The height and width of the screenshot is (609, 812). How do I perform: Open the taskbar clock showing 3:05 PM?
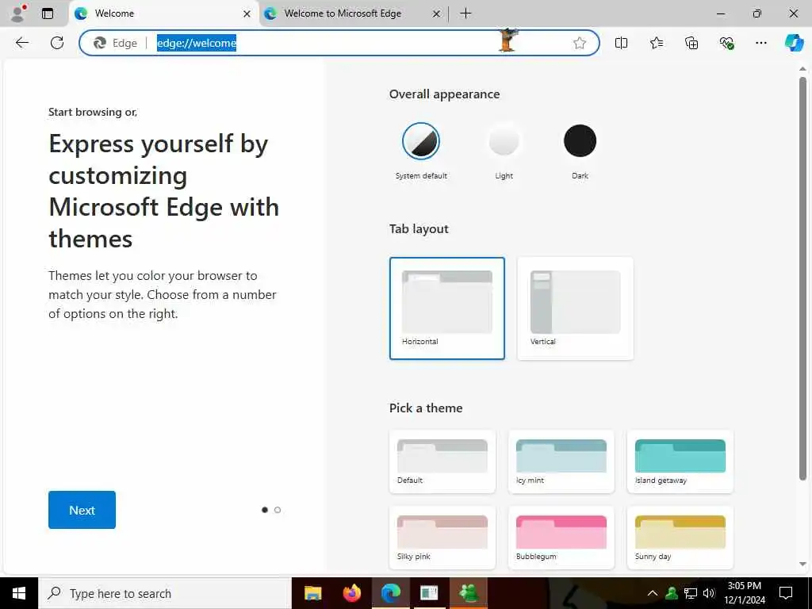(744, 593)
